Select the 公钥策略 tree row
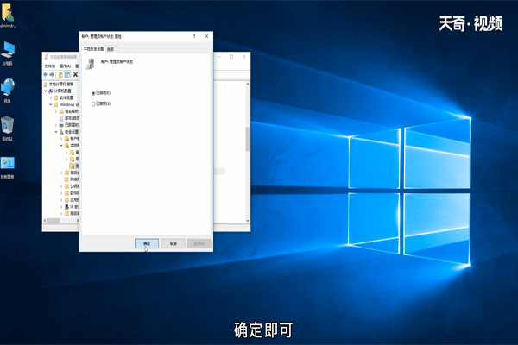 [x=72, y=186]
